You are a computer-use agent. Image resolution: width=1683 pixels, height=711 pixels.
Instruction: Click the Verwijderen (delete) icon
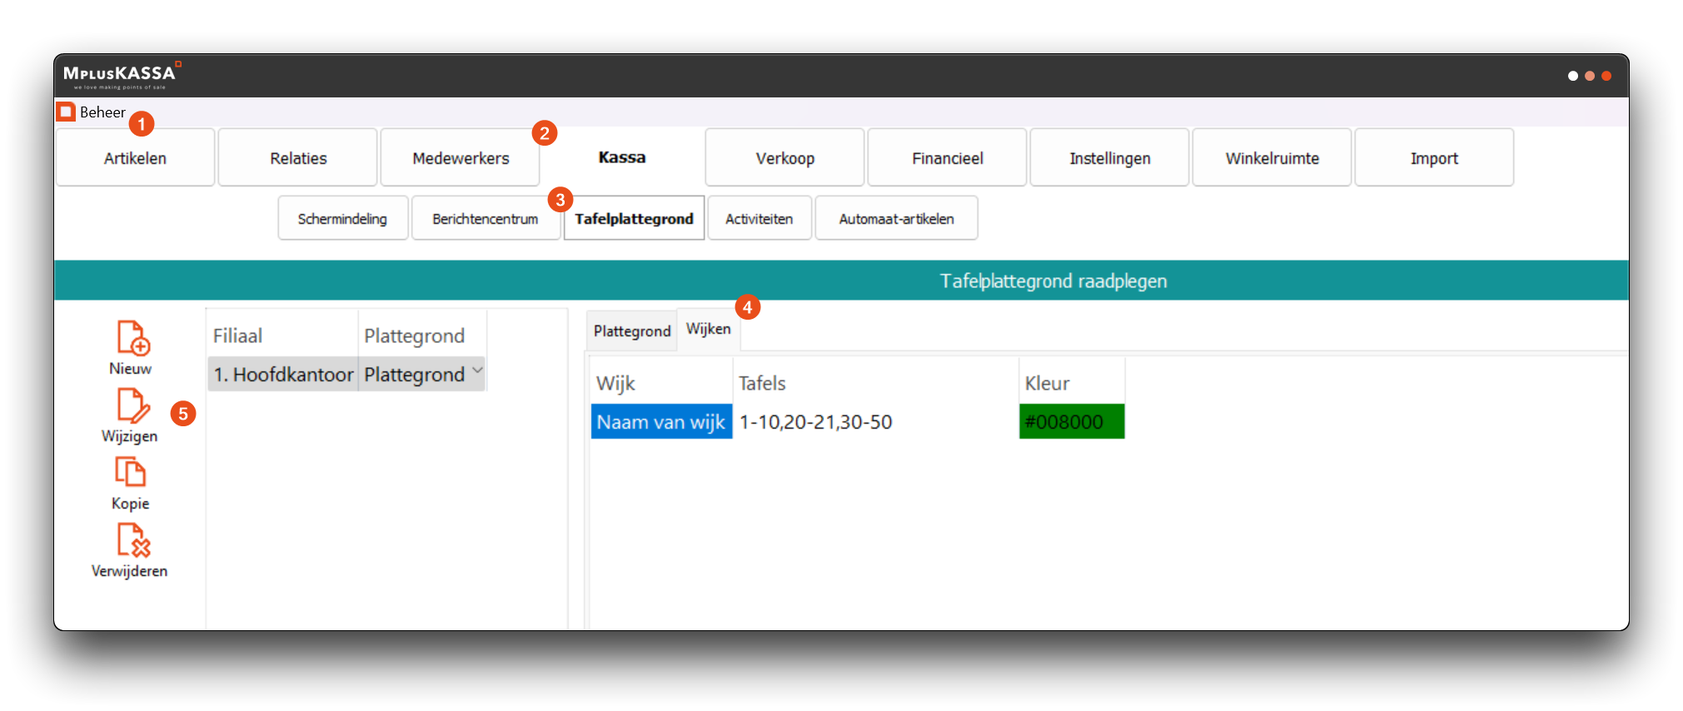(x=132, y=540)
